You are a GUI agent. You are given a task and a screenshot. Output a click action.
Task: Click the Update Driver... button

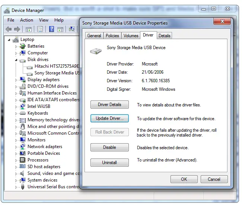pyautogui.click(x=109, y=118)
